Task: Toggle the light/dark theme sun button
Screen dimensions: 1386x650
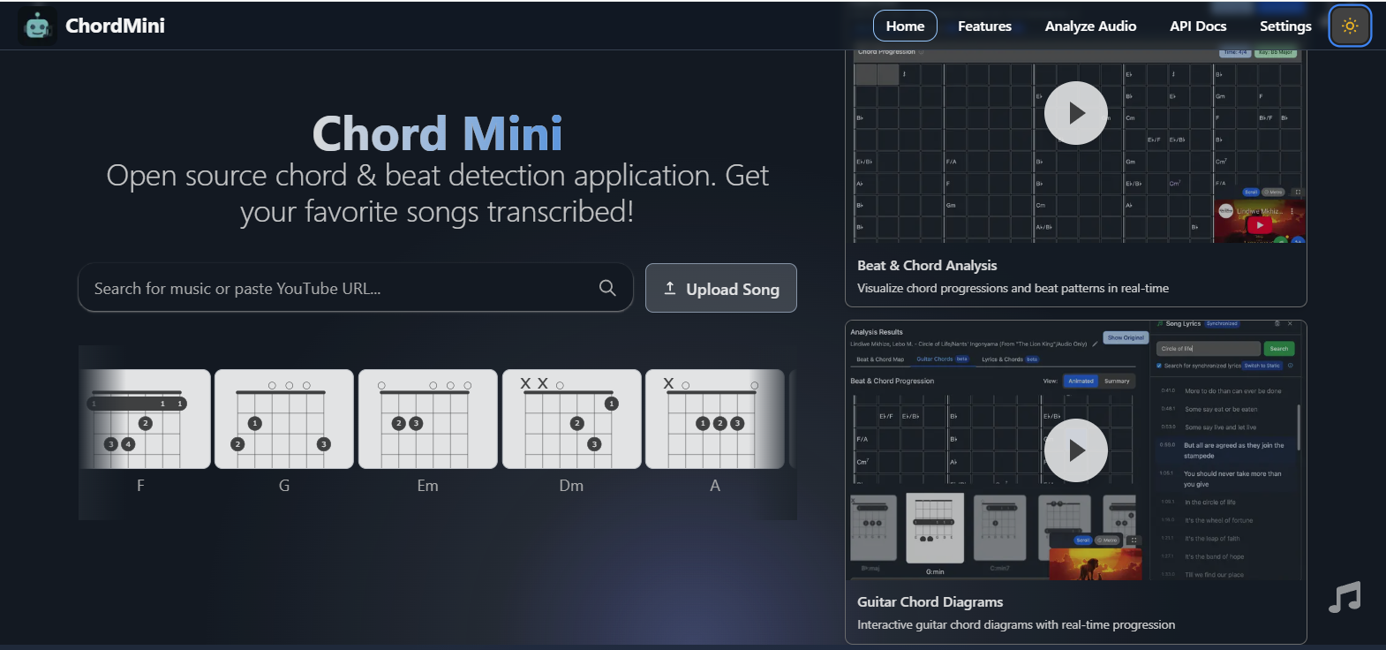Action: 1349,26
